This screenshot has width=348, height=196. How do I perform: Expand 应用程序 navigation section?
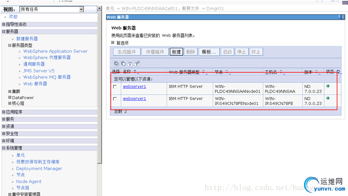pyautogui.click(x=3, y=112)
